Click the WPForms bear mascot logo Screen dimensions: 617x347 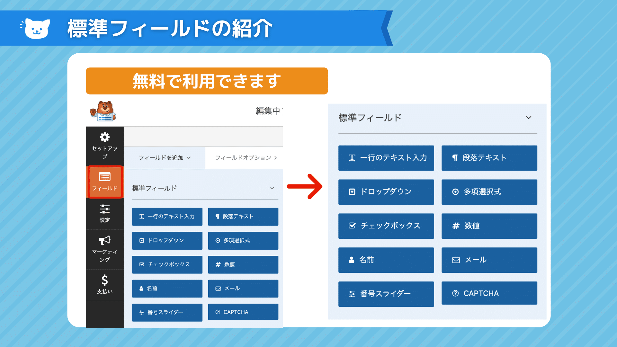pos(103,111)
